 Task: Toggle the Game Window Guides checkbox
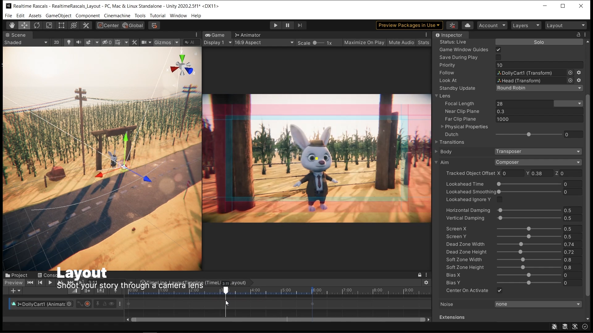click(498, 50)
